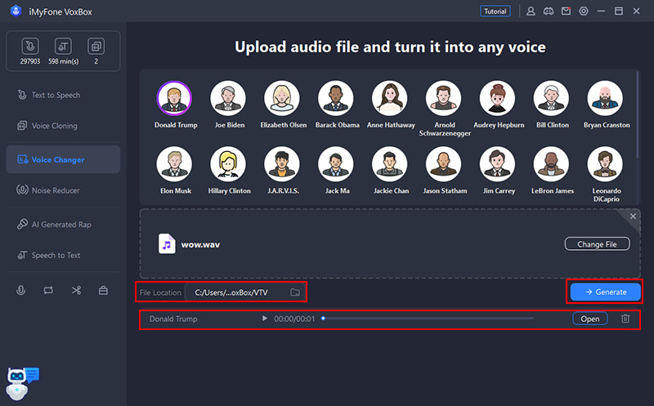Click the File Location path field
Viewport: 654px width, 406px height.
(245, 292)
